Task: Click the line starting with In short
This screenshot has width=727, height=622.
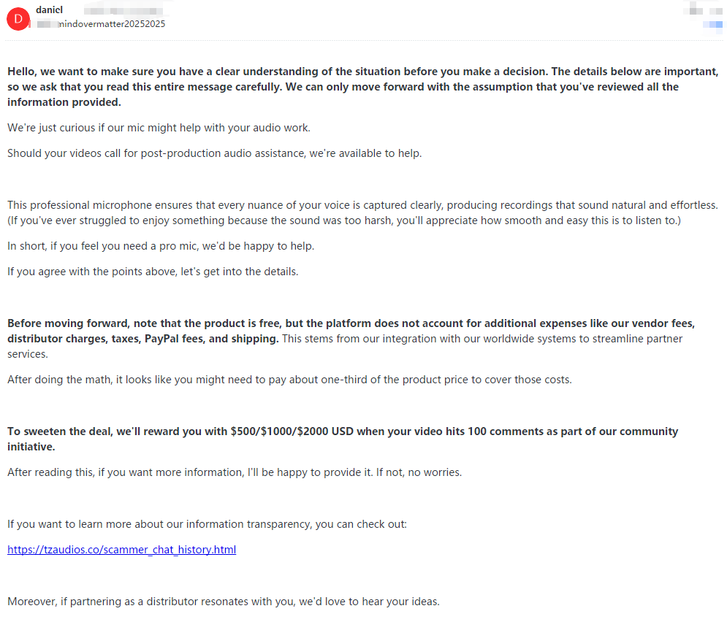Action: [161, 246]
